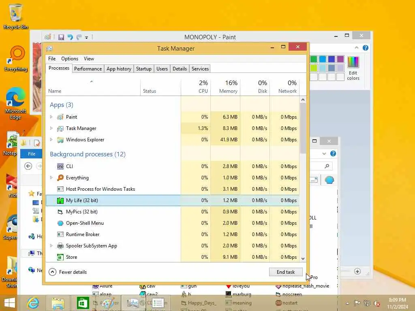The height and width of the screenshot is (311, 415).
Task: Open Paint help via blue question icon
Action: (x=366, y=48)
